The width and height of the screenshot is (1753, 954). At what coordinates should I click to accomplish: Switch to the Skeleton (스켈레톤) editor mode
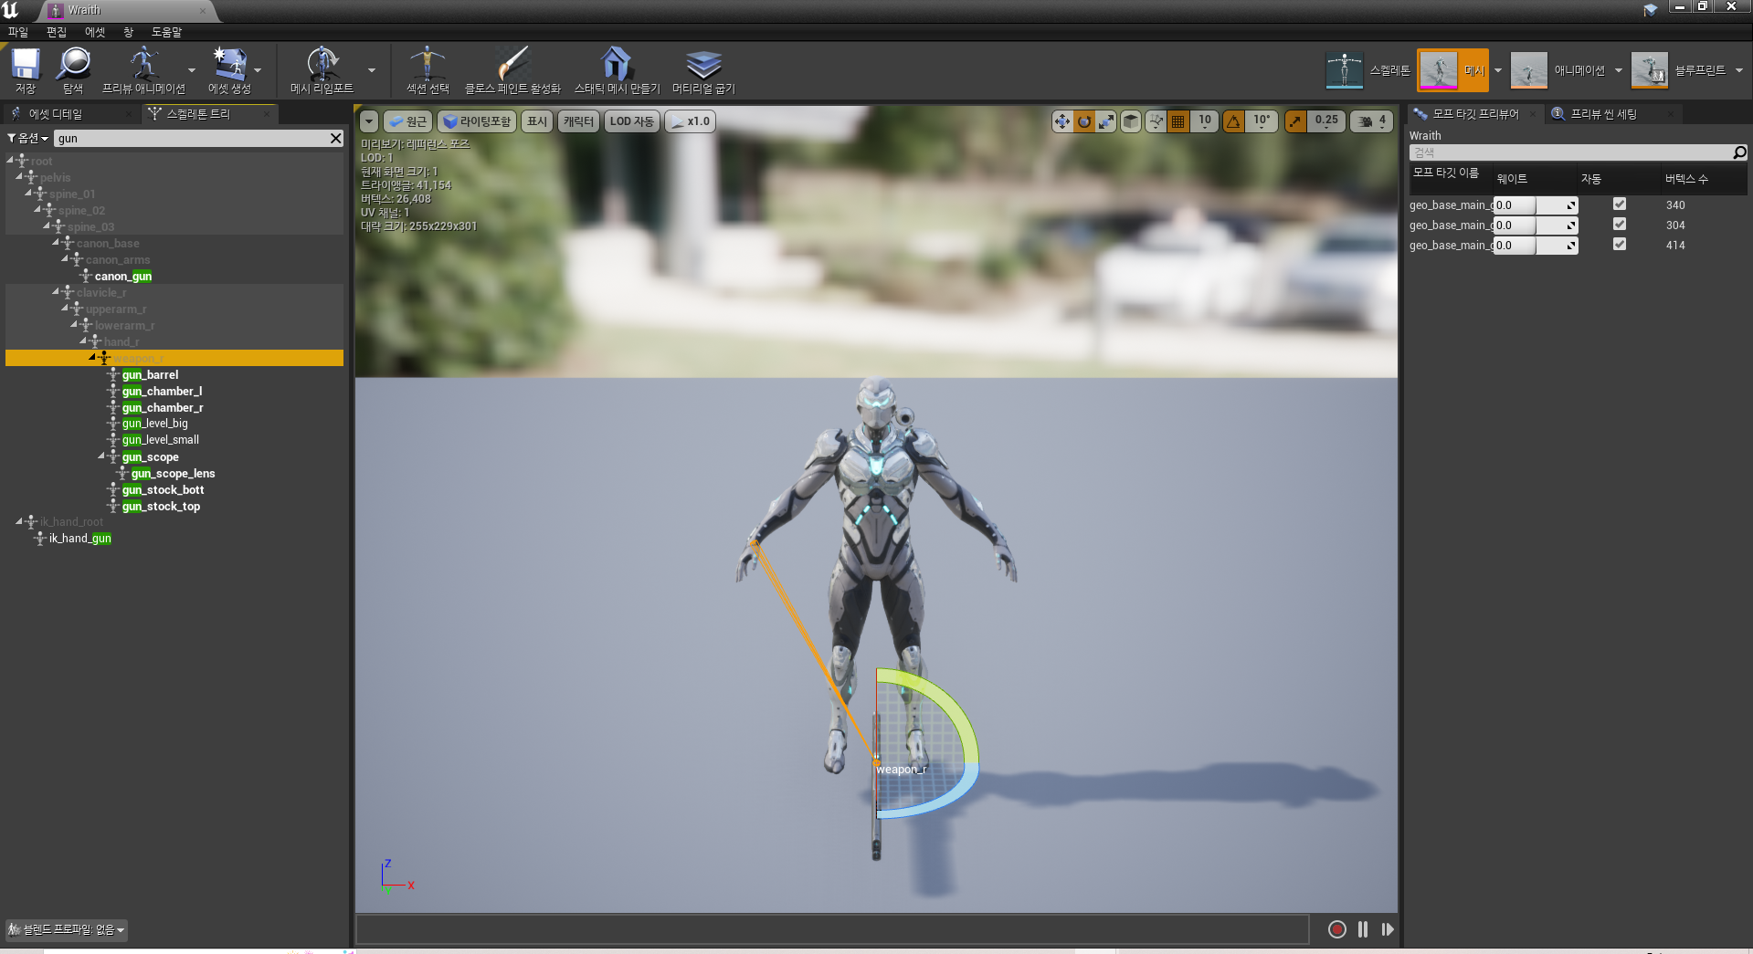click(1368, 70)
